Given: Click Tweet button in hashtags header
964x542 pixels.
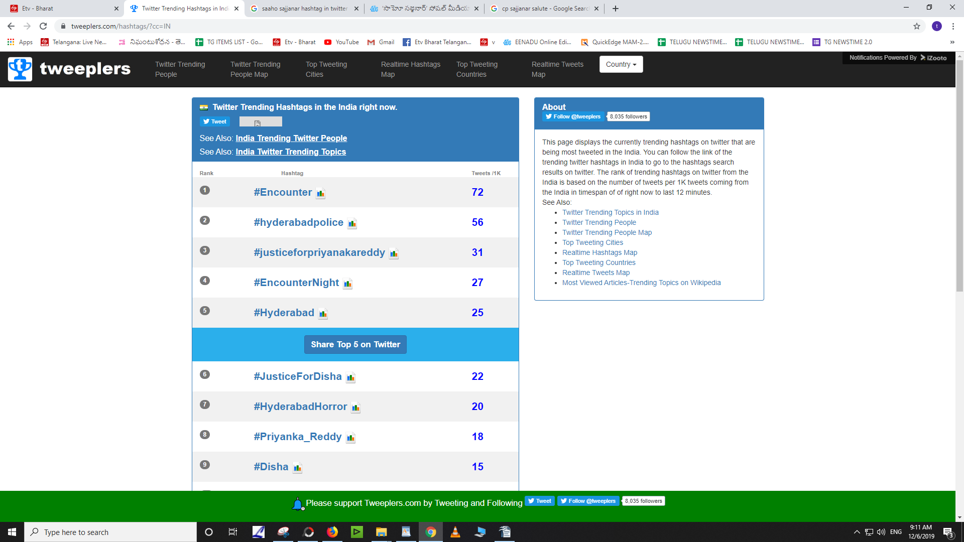Looking at the screenshot, I should click(215, 121).
